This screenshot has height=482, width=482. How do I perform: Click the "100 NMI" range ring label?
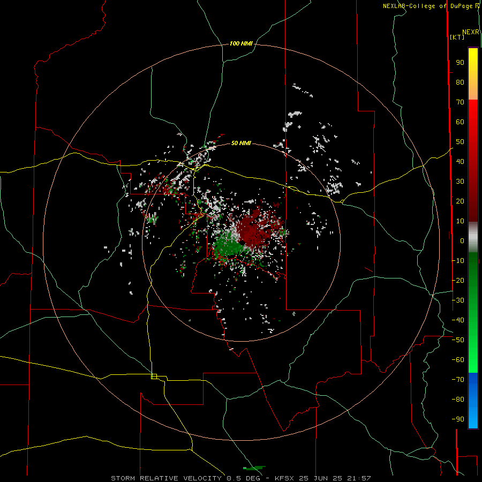coord(241,44)
